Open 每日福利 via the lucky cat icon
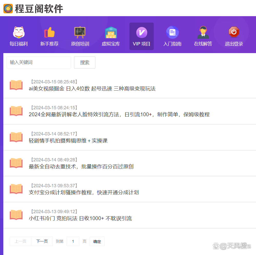256x255 pixels. (18, 32)
